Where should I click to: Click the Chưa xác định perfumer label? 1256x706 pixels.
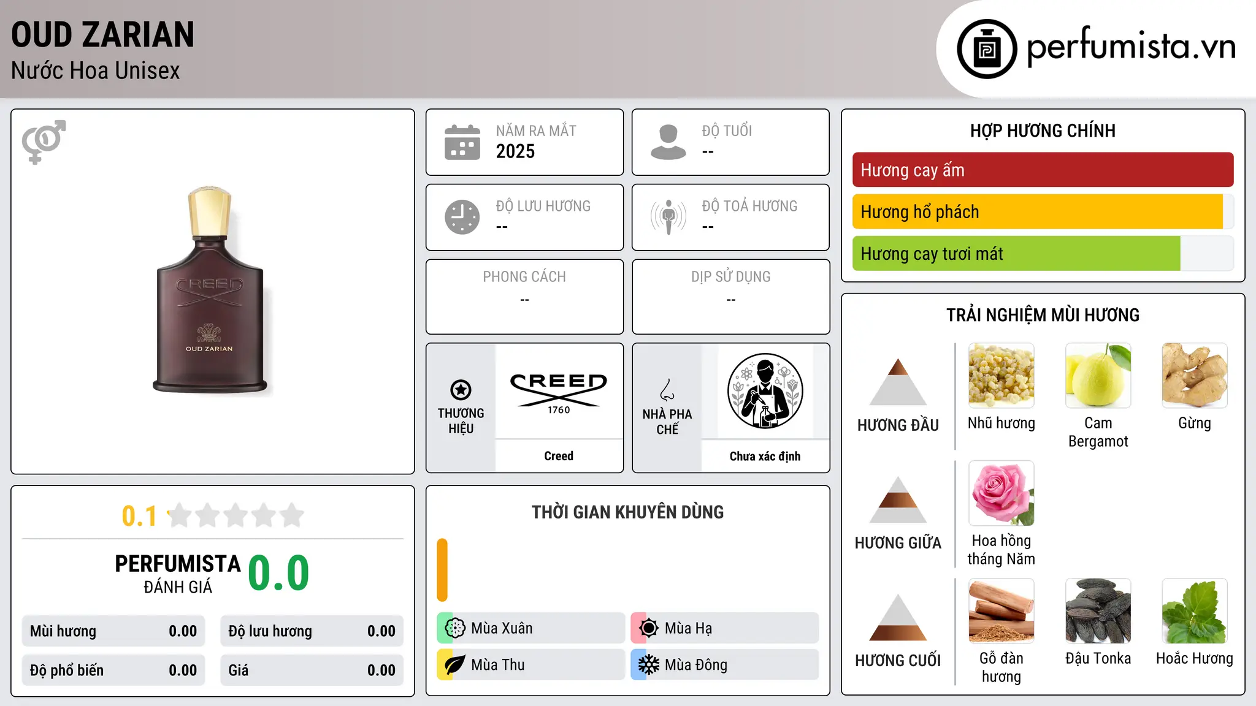pyautogui.click(x=765, y=456)
